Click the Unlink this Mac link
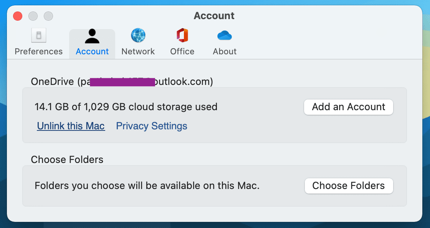This screenshot has height=228, width=430. point(71,126)
